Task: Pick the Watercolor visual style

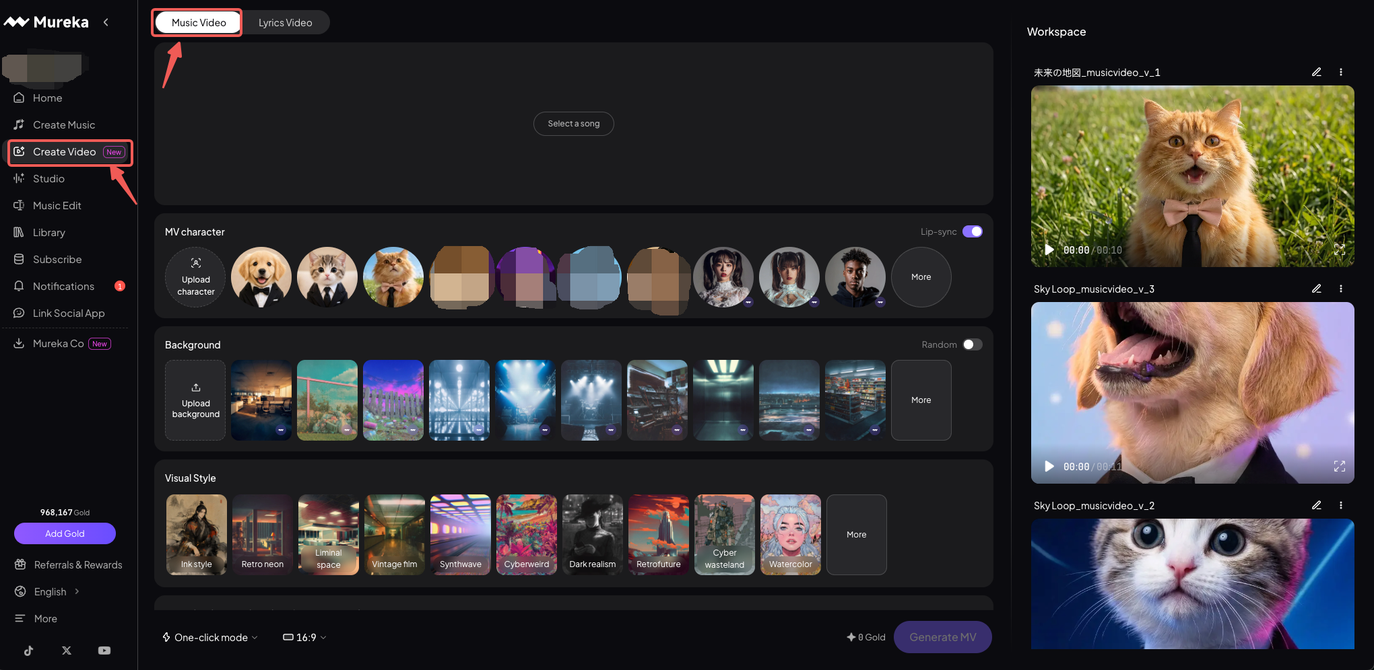Action: click(791, 535)
